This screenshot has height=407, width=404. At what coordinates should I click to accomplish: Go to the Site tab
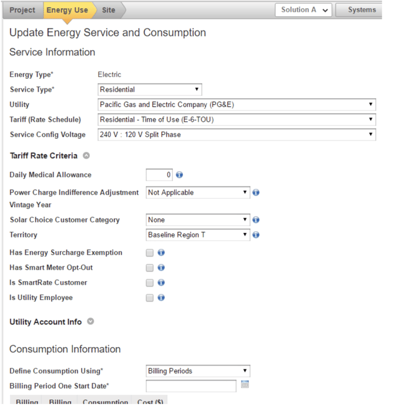point(109,10)
